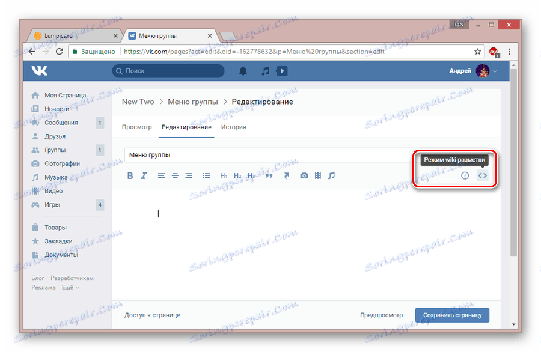Open the Chrome three-dot menu
Image resolution: width=541 pixels, height=352 pixels.
(x=509, y=52)
